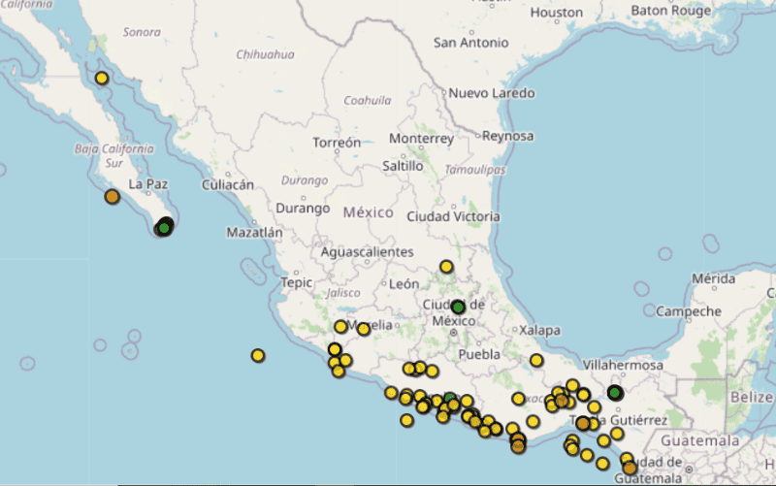Image resolution: width=776 pixels, height=486 pixels.
Task: Select the San Antonio city label
Action: click(470, 43)
